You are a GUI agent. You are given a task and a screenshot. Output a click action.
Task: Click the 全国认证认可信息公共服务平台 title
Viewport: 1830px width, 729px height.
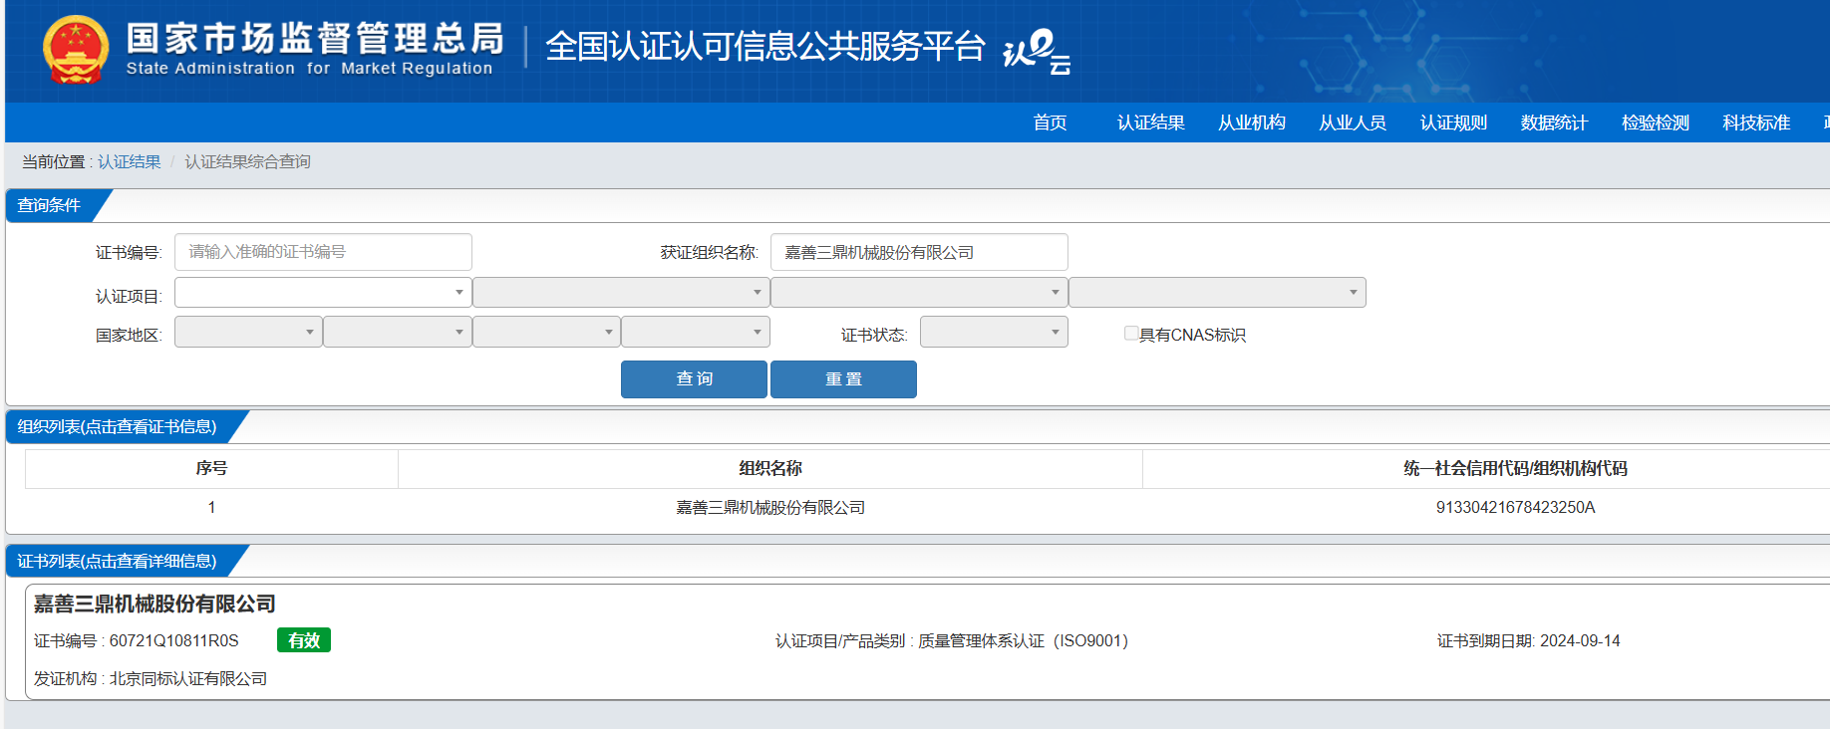[765, 47]
